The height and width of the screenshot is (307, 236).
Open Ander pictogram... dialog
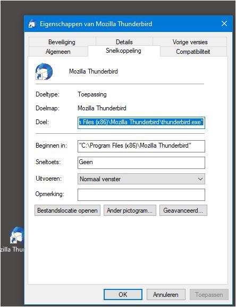[130, 211]
